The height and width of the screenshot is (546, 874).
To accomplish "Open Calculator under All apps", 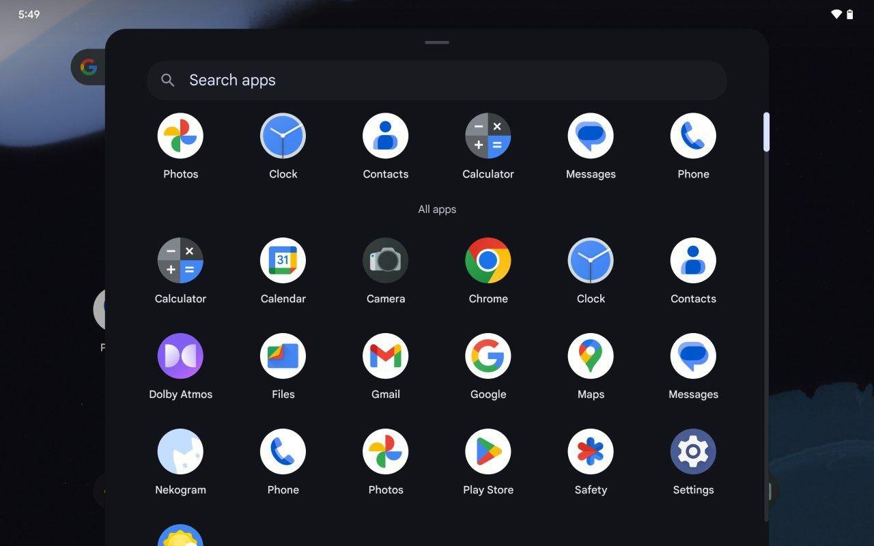I will [x=180, y=260].
